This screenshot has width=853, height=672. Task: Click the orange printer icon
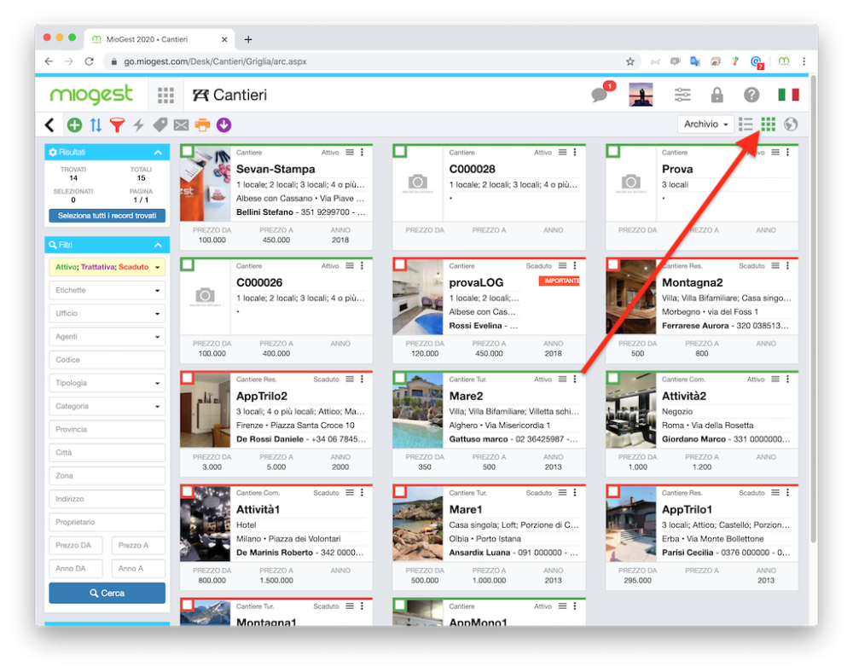tap(202, 125)
